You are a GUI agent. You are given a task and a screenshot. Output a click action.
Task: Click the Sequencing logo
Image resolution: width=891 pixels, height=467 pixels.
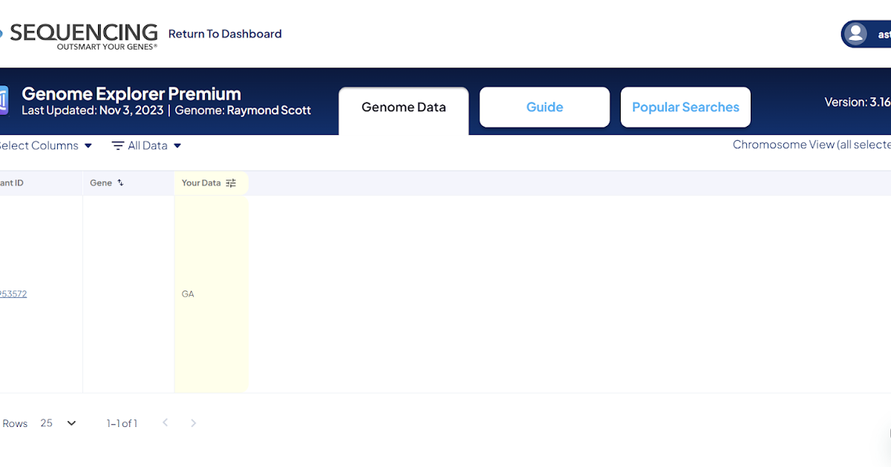79,36
